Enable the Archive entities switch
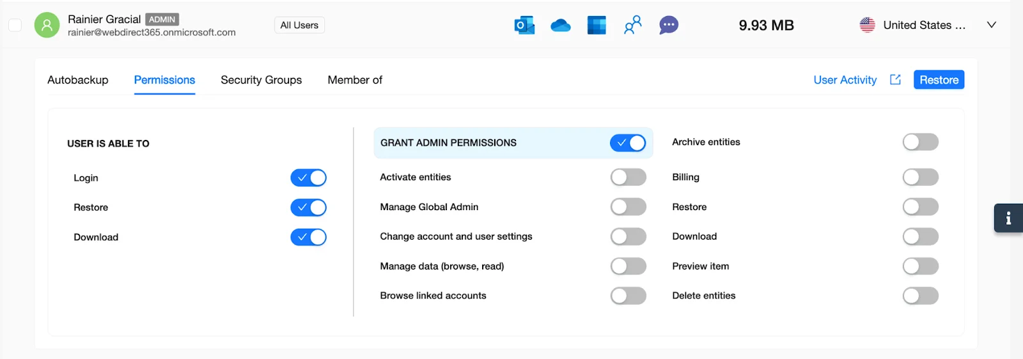The image size is (1023, 359). (x=921, y=142)
